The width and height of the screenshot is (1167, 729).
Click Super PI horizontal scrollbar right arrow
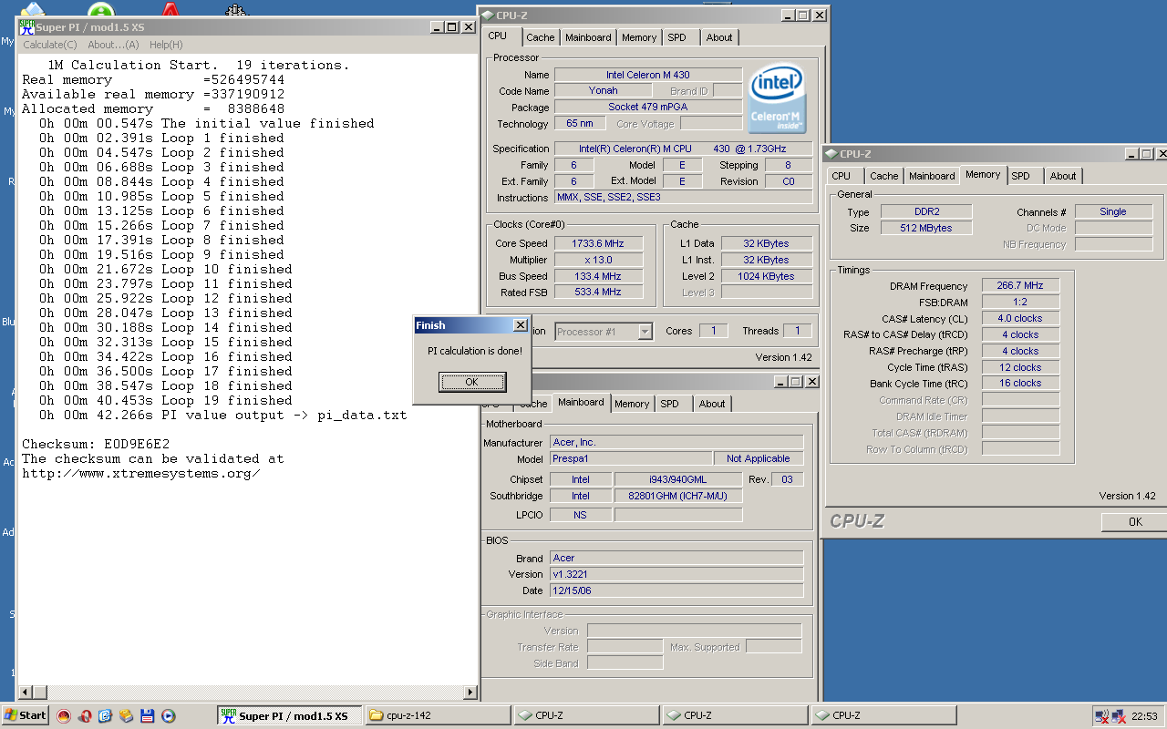(x=471, y=693)
